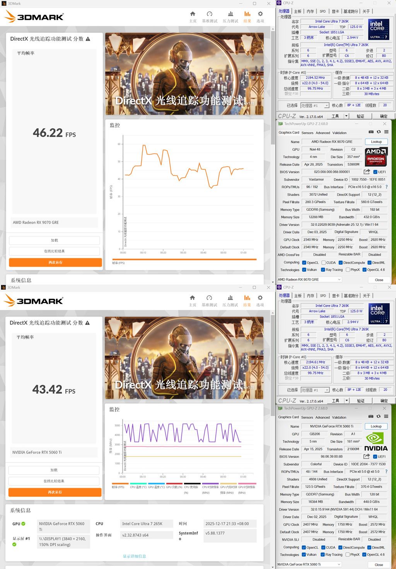Click BIOS export icon beside 98.06.39.00.8B
The image size is (396, 569).
pyautogui.click(x=366, y=456)
